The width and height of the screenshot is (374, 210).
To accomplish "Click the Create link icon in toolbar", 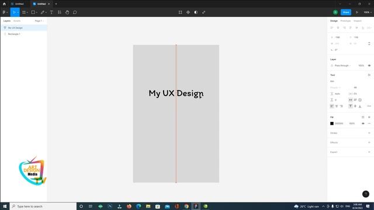I will tap(204, 12).
